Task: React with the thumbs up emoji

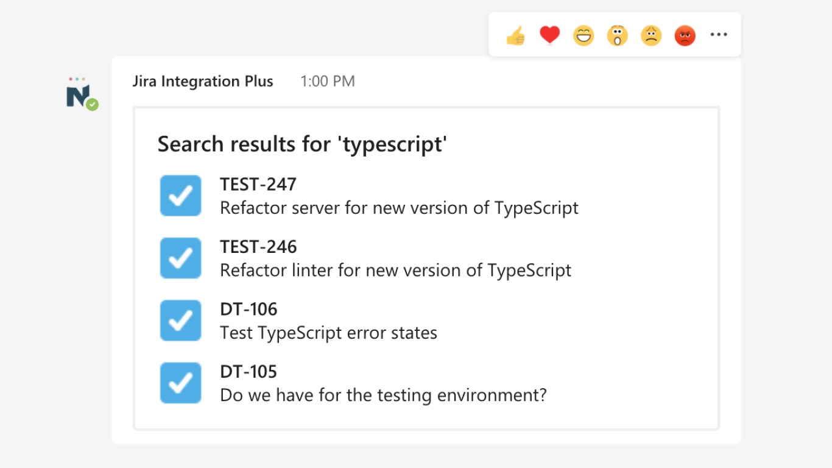Action: click(x=515, y=36)
